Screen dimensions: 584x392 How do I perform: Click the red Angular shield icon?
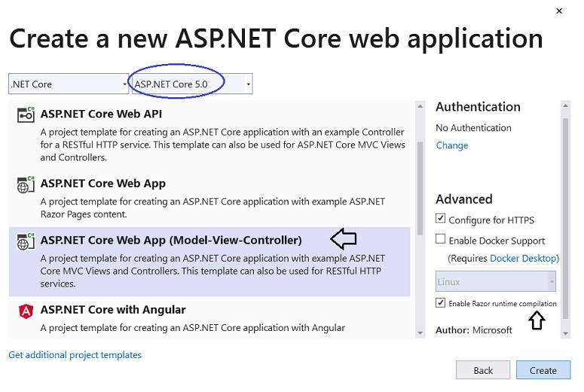pos(26,311)
